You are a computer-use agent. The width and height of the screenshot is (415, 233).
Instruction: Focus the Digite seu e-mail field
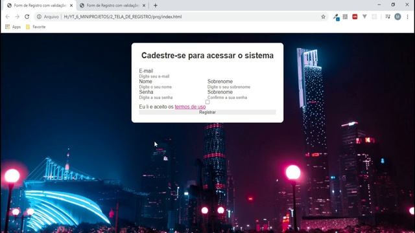207,76
